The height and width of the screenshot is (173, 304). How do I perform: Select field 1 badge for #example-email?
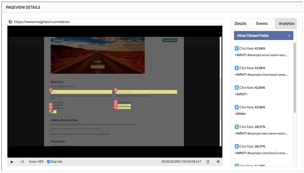tap(237, 48)
